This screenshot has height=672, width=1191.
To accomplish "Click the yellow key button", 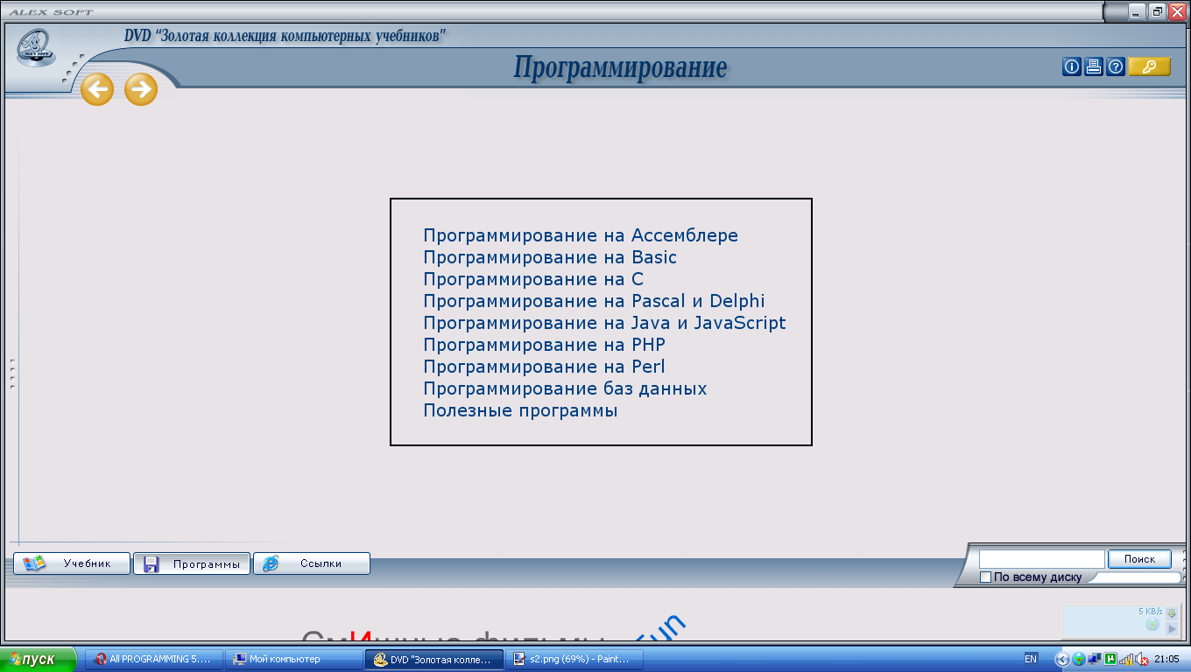I will click(1149, 67).
